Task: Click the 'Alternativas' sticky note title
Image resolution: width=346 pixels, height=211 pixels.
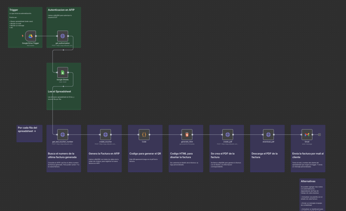Action: pos(308,181)
